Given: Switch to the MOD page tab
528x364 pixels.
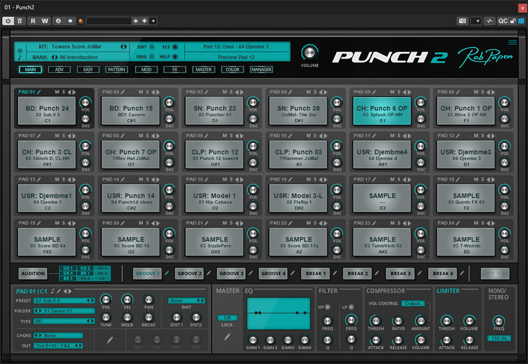Looking at the screenshot, I should click(146, 69).
